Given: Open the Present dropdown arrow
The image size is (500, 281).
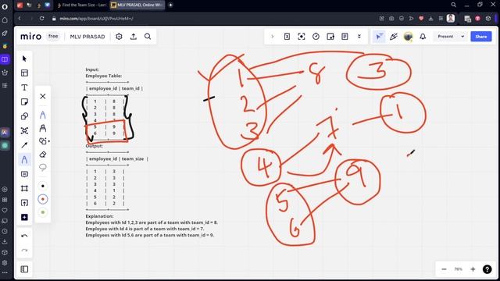Looking at the screenshot, I should (x=462, y=37).
